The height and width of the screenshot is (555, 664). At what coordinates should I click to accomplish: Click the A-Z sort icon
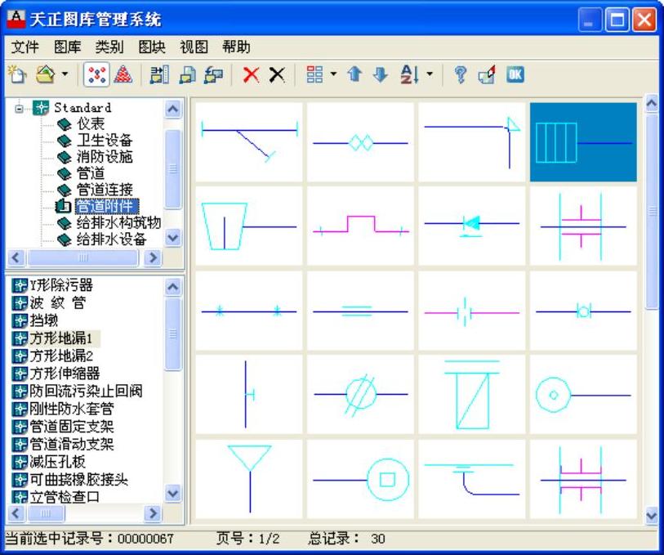click(409, 74)
